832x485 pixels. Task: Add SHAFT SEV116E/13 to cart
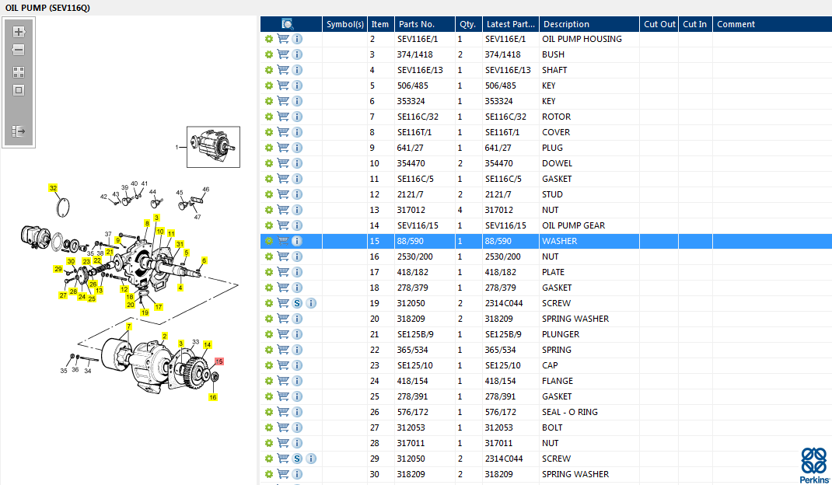point(283,69)
